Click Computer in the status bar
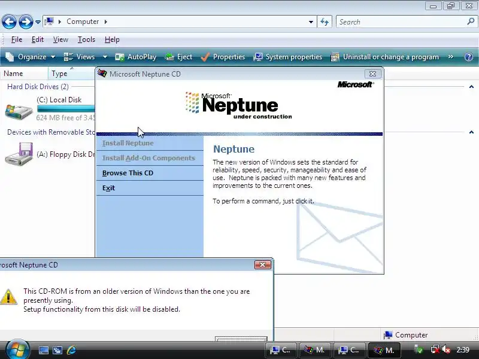Screen dimensions: 479x359 point(405,335)
